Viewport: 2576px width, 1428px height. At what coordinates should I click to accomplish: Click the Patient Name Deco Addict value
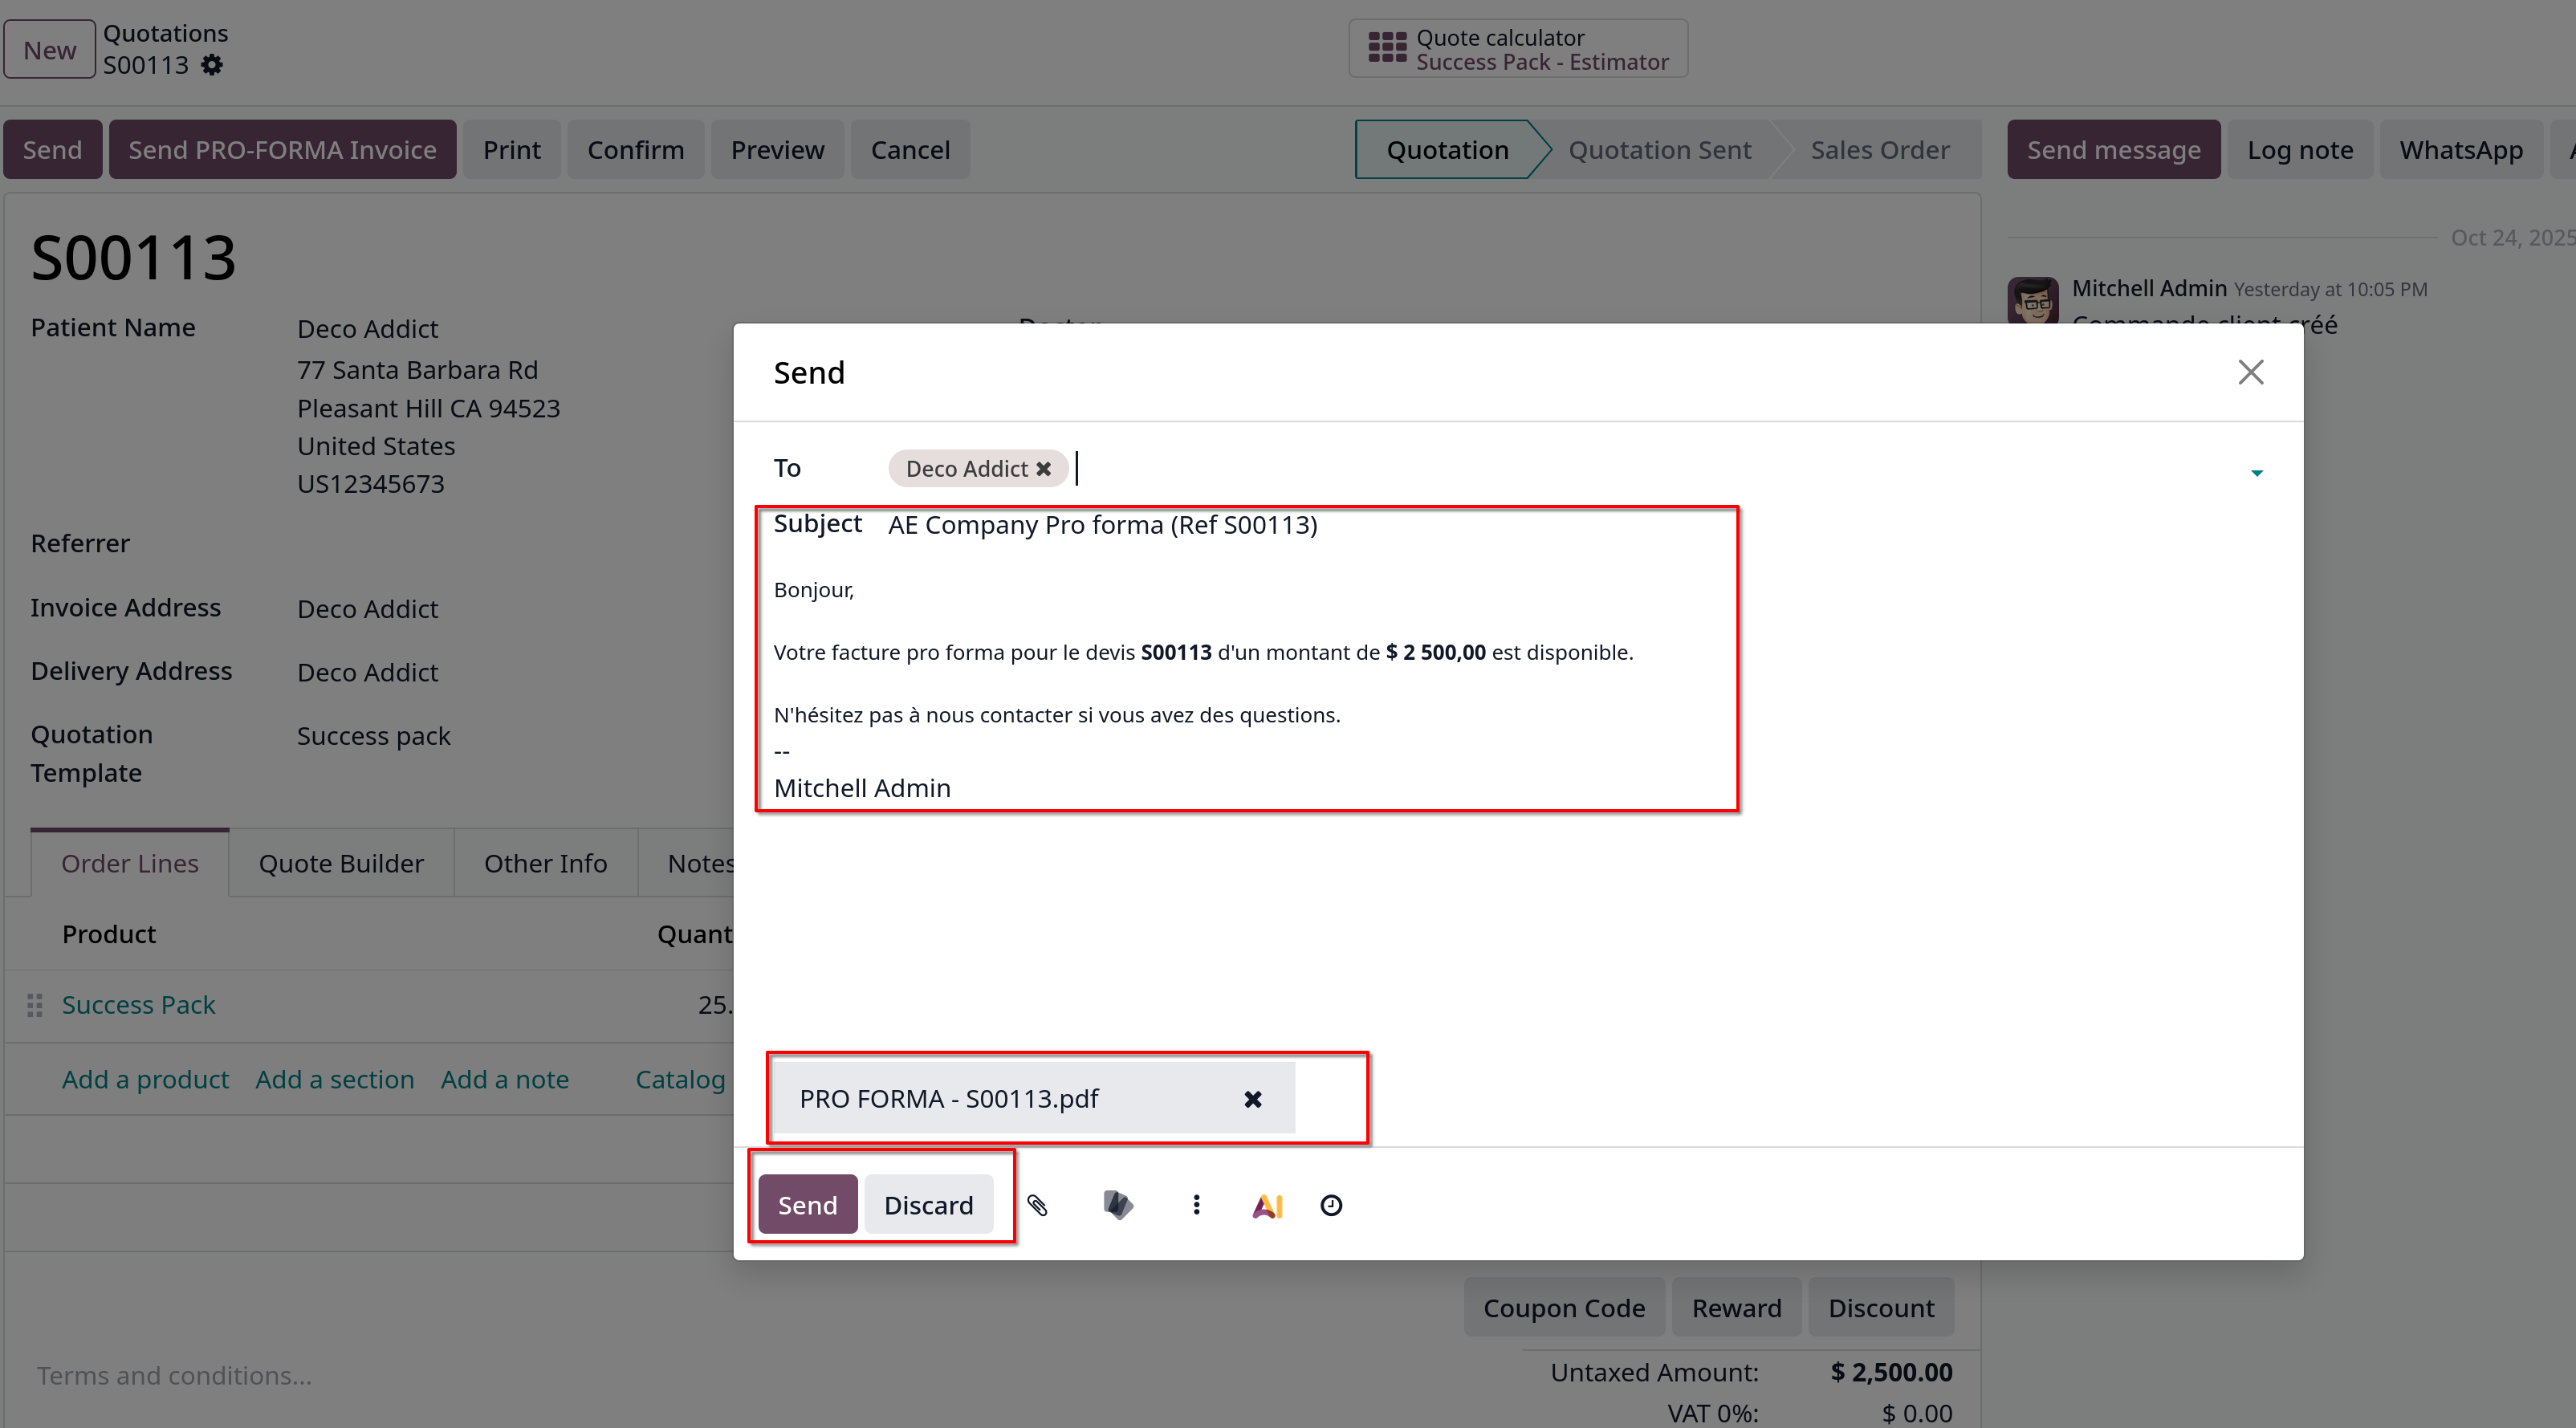367,329
